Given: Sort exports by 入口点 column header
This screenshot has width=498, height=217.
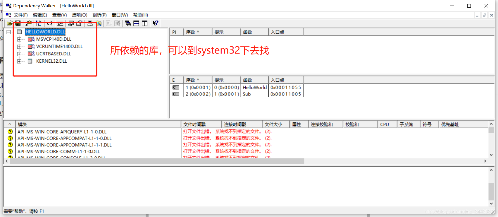Looking at the screenshot, I should [x=286, y=80].
